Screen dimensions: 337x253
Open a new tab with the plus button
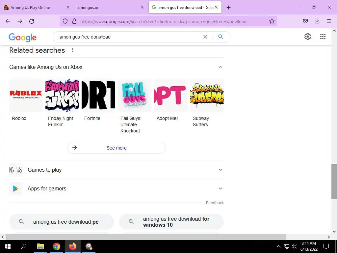pos(228,8)
